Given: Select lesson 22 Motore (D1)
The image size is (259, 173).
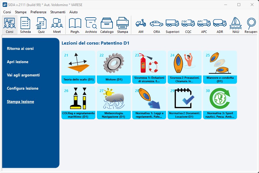Looking at the screenshot, I should 114,67.
